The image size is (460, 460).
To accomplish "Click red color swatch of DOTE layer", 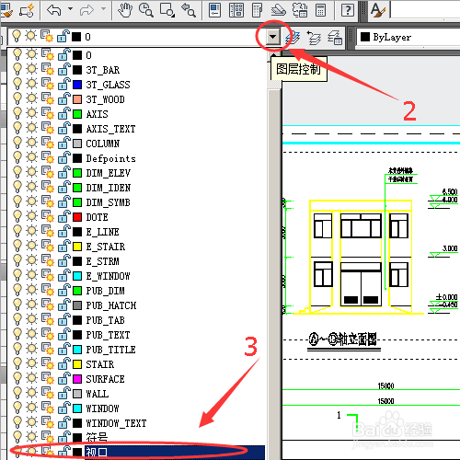I will coord(77,217).
